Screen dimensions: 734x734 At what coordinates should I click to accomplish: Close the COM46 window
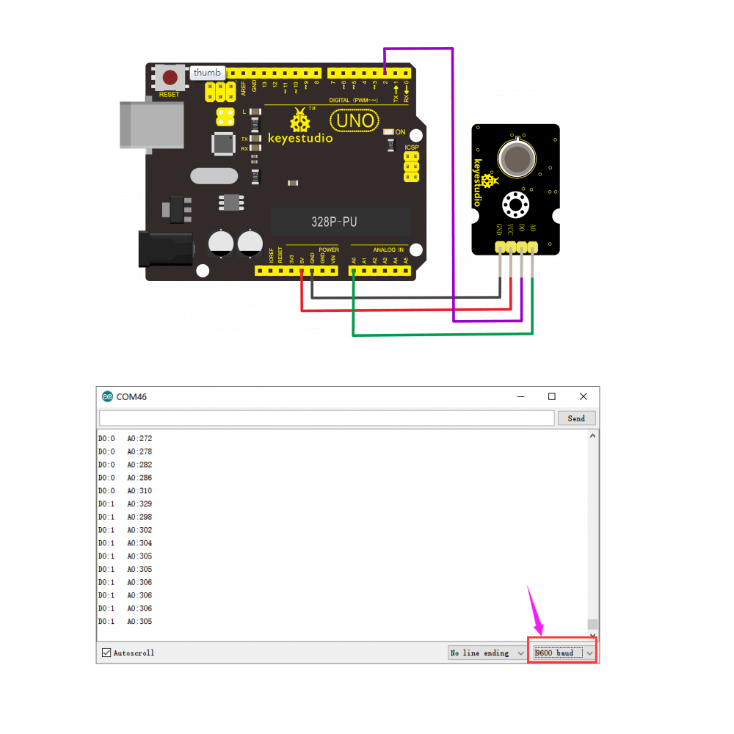click(x=584, y=396)
